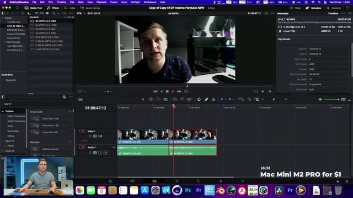This screenshot has height=198, width=353.
Task: Open the Index panel
Action: (69, 8)
